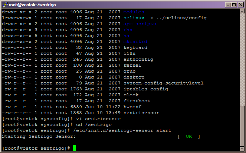
Task: Click the 'mkinitrd' directory name
Action: coord(135,42)
